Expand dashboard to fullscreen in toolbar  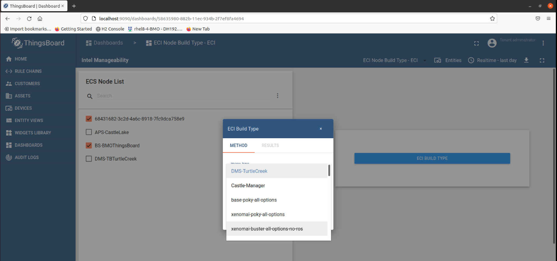pos(542,61)
